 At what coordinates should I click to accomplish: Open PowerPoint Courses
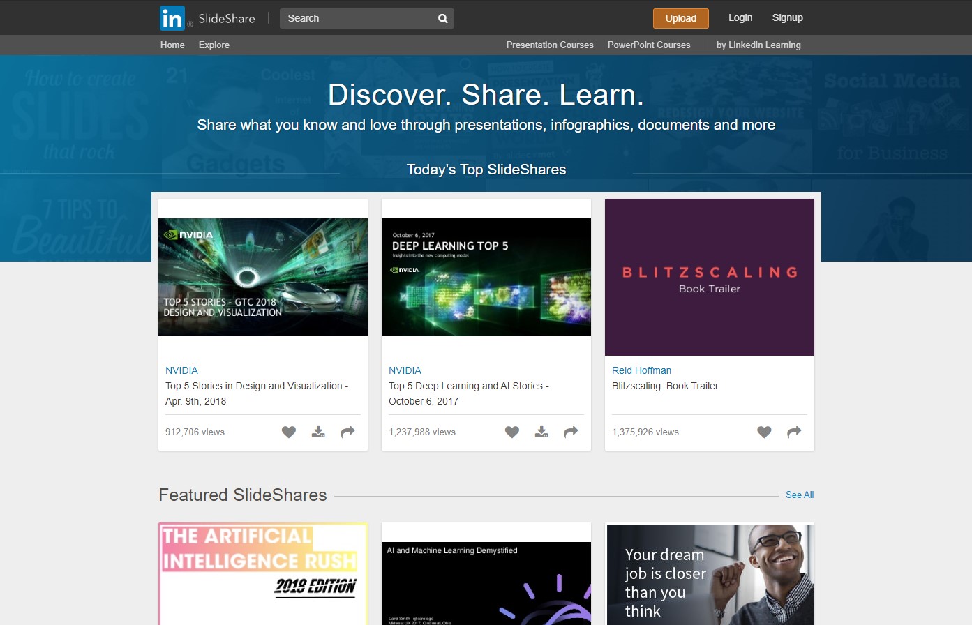(x=649, y=45)
